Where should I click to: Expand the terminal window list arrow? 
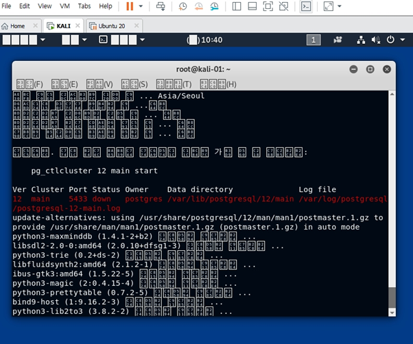[x=143, y=40]
